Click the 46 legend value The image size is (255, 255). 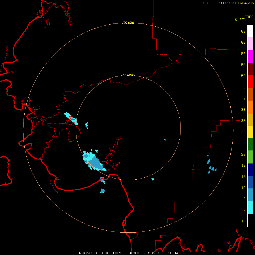(243, 87)
